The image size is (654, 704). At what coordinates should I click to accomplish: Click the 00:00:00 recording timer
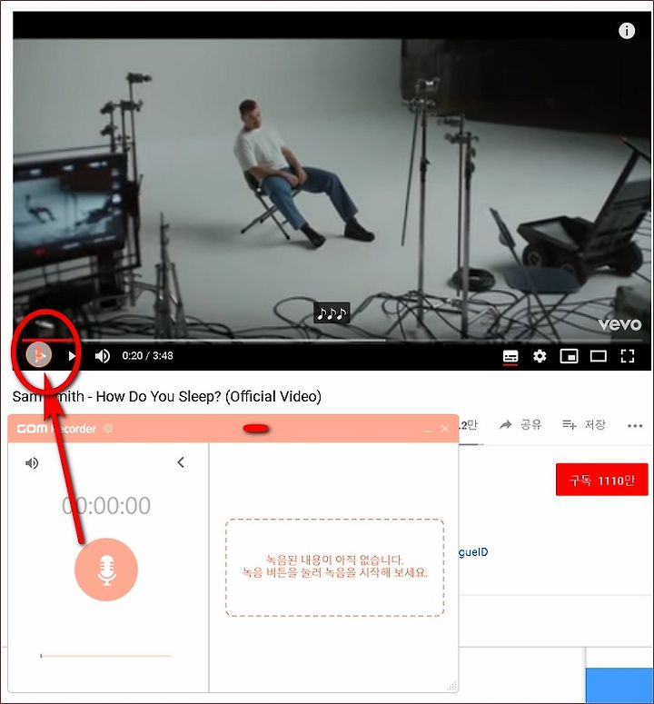[106, 506]
